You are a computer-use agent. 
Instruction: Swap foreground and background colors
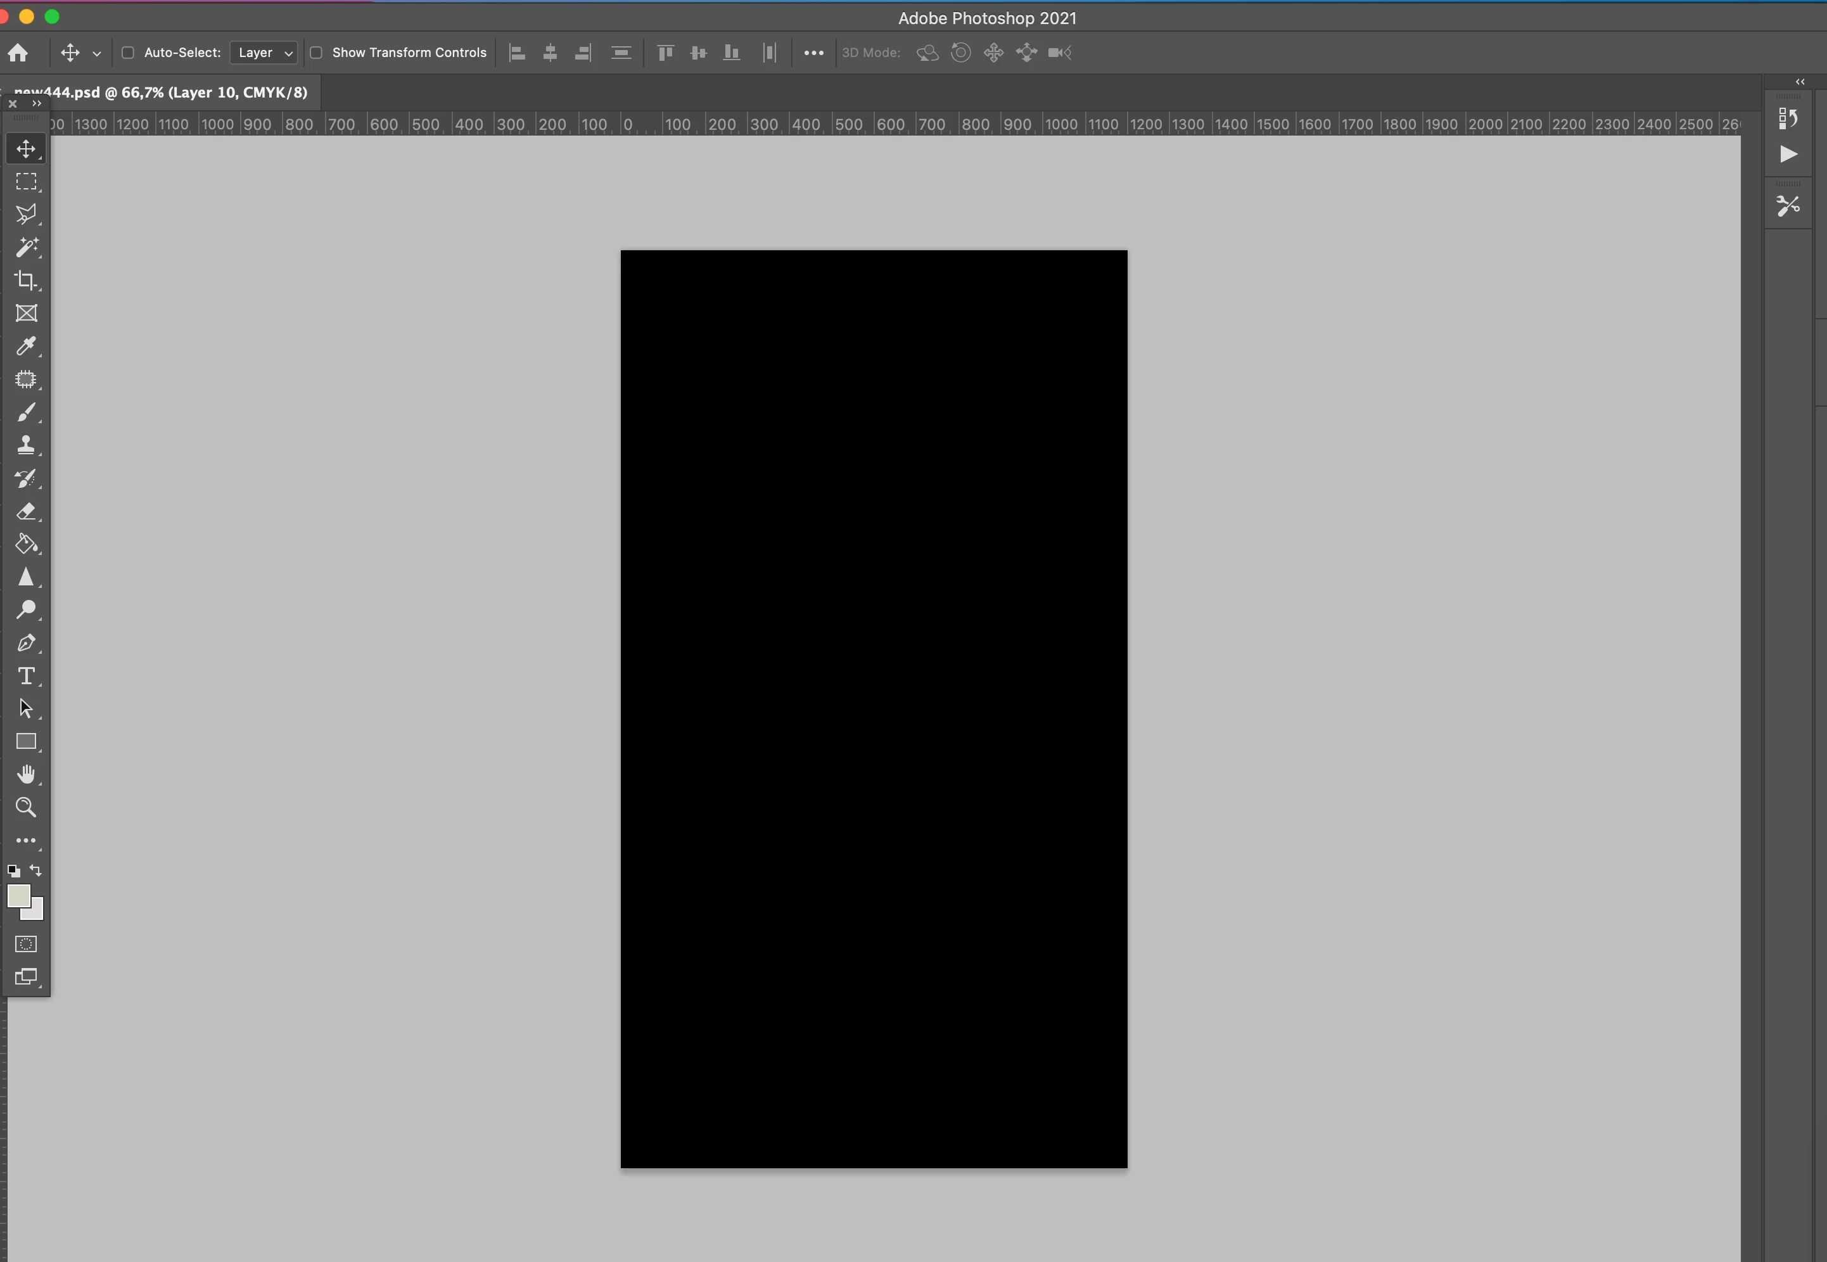click(x=35, y=870)
